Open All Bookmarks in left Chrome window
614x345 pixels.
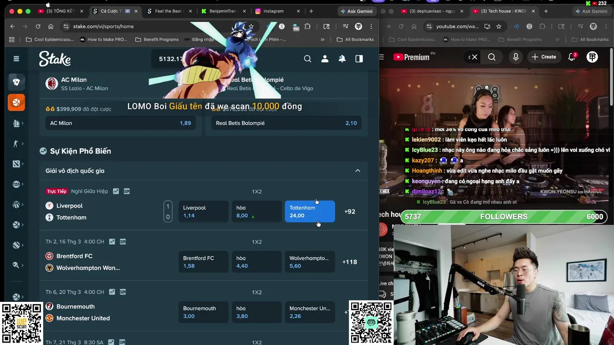[x=355, y=39]
